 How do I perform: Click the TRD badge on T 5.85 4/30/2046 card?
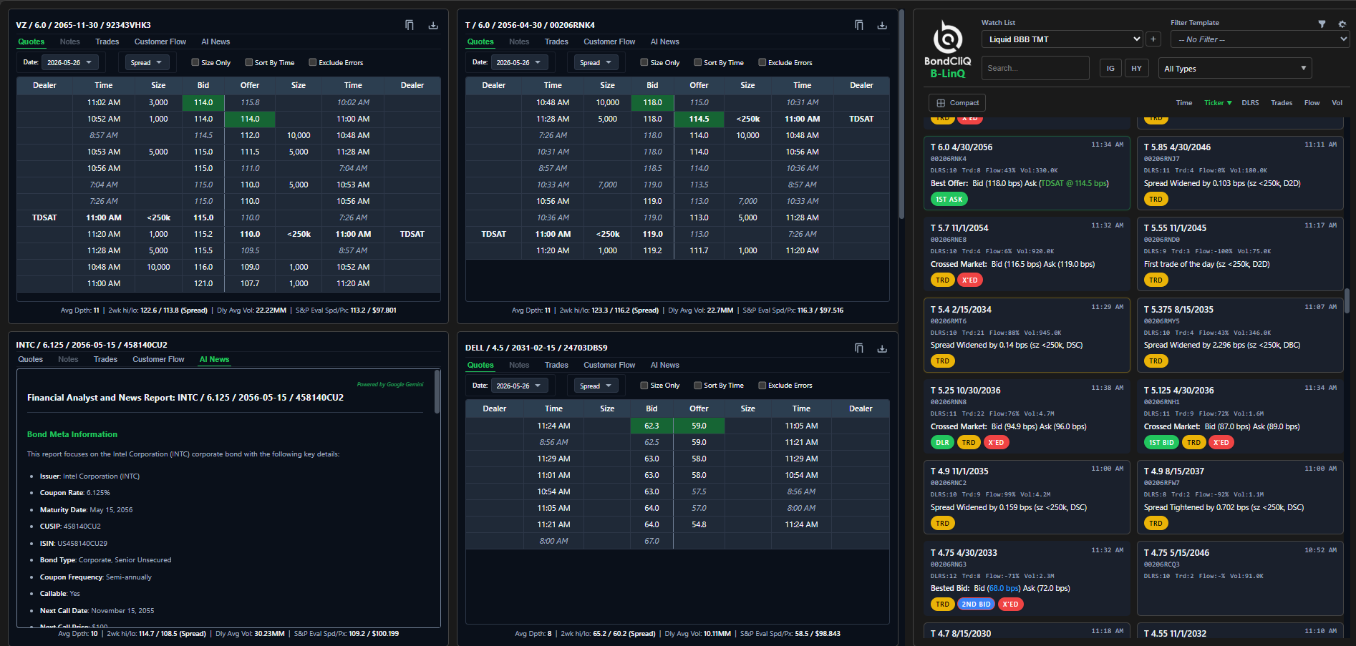pyautogui.click(x=1156, y=199)
